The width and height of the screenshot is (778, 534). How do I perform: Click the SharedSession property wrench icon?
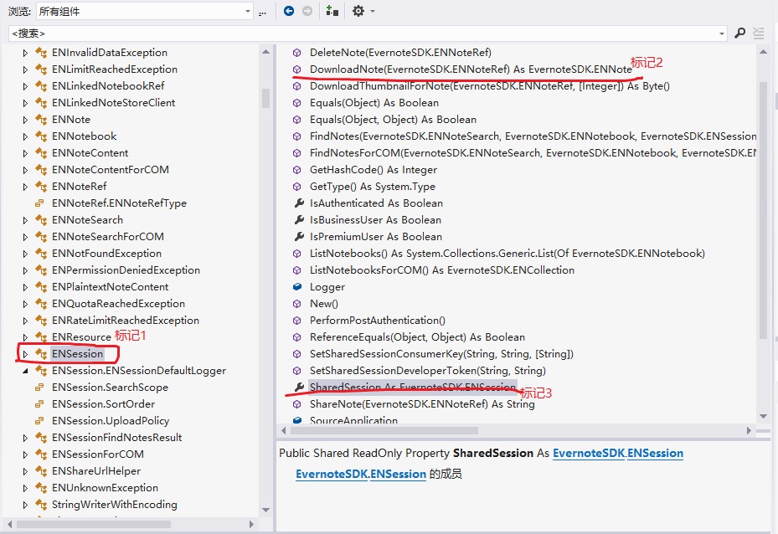[299, 388]
